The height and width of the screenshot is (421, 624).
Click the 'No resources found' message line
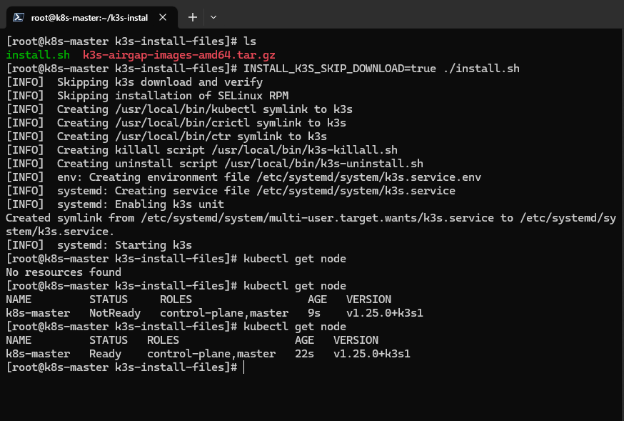(64, 272)
